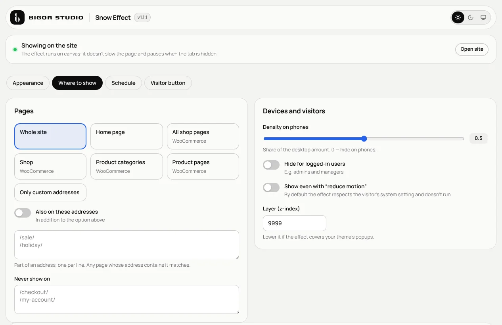The image size is (502, 325).
Task: Click the Open site button
Action: pyautogui.click(x=472, y=49)
